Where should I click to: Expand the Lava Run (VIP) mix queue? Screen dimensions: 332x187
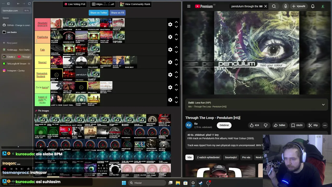[323, 105]
